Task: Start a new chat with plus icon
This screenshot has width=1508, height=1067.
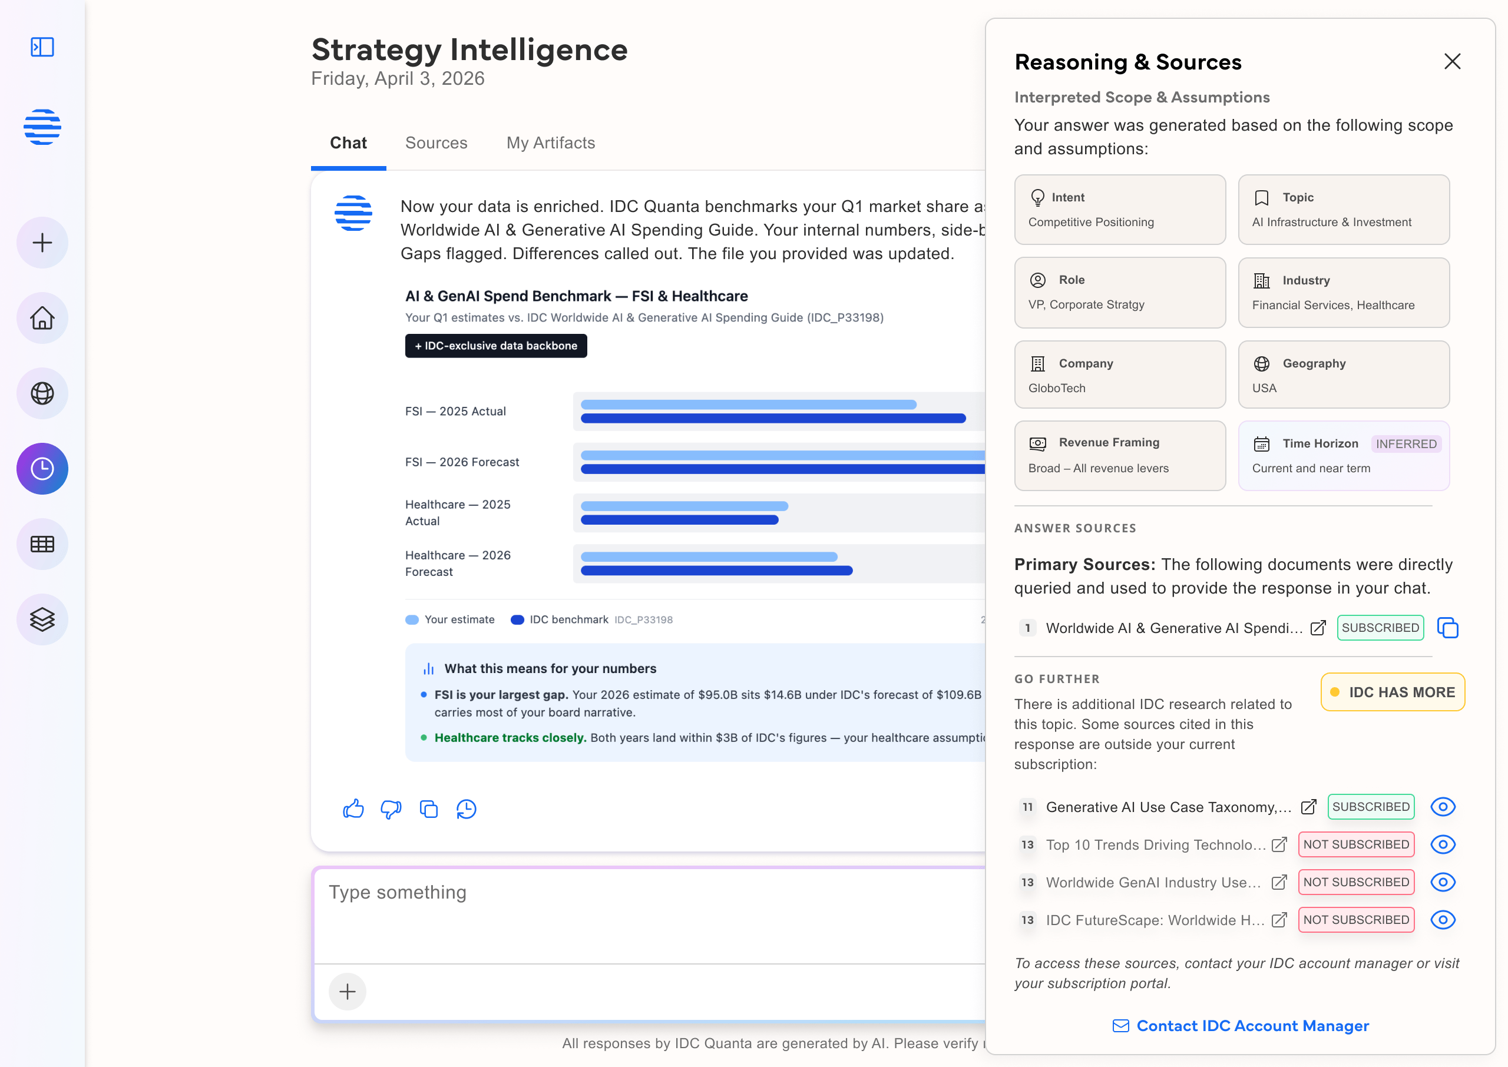Action: point(42,243)
